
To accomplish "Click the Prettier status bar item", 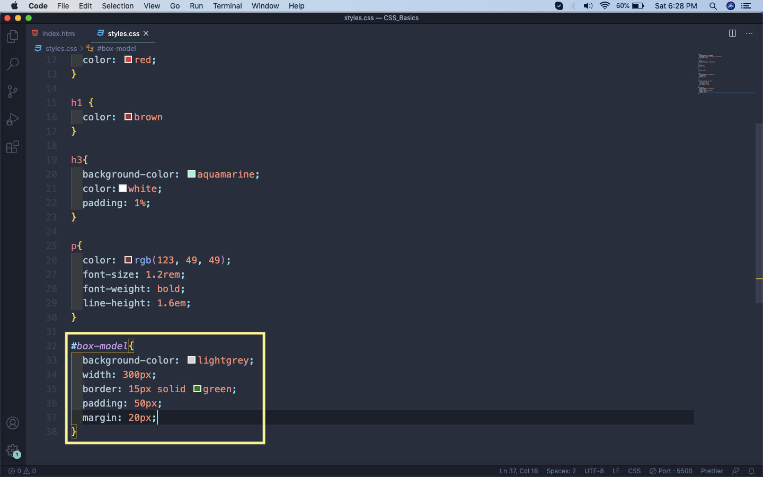I will [712, 471].
